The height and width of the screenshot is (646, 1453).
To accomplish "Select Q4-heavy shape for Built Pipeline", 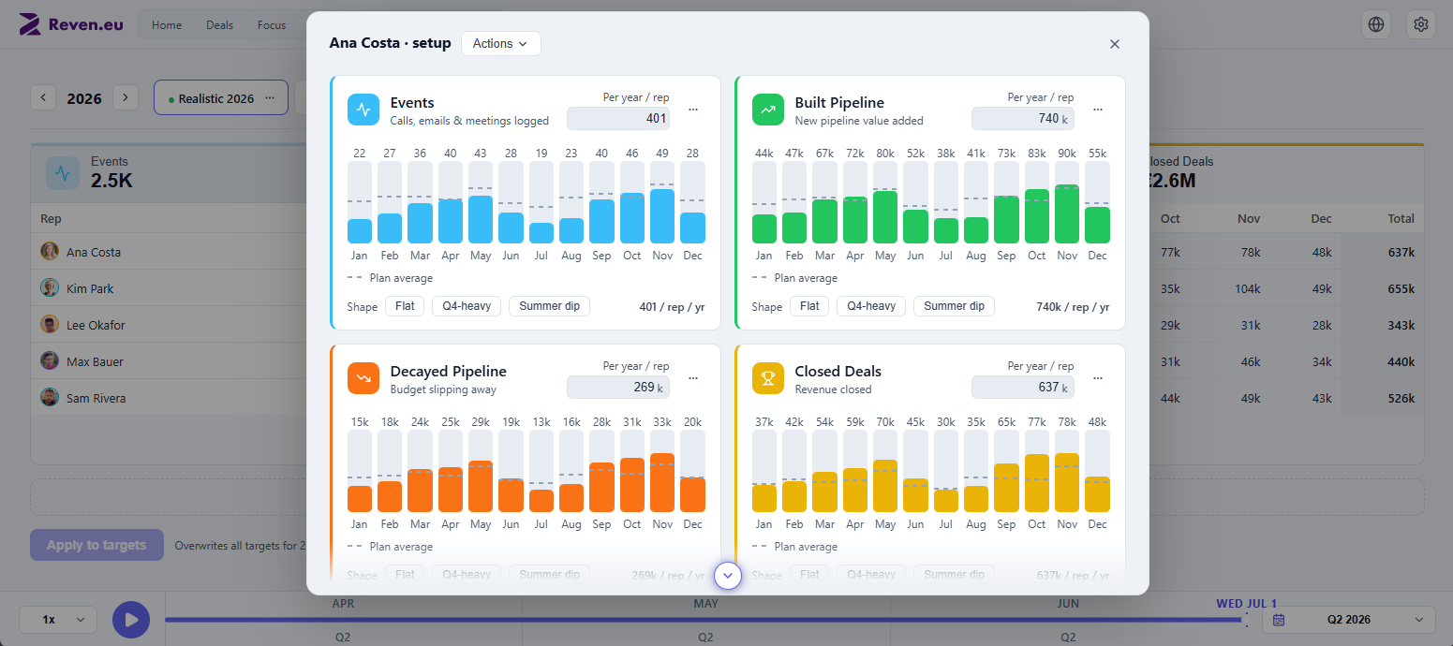I will click(x=871, y=306).
